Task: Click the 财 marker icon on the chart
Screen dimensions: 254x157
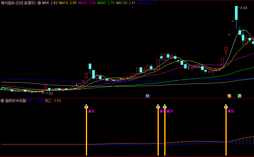Action: coord(147,96)
